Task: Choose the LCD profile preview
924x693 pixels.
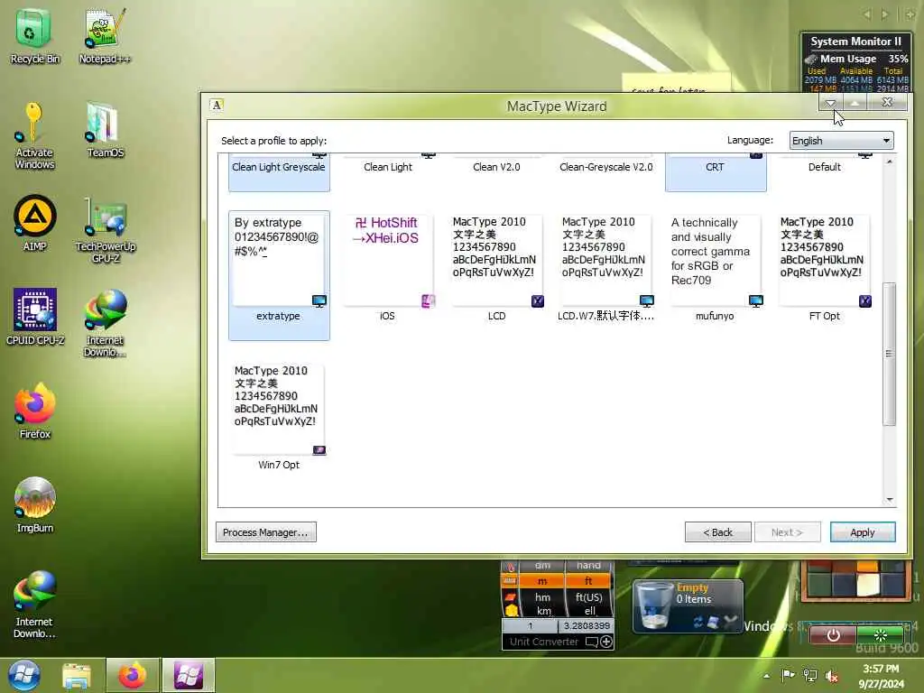Action: [497, 269]
